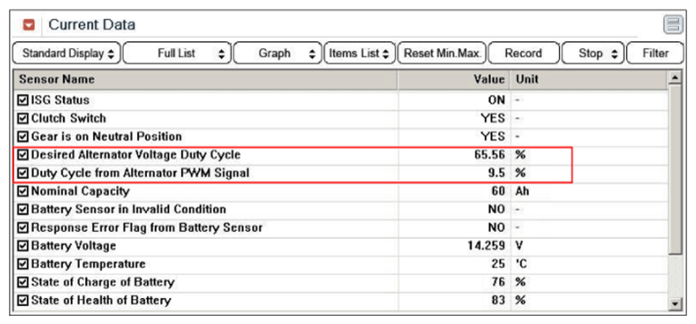Select Desired Alternator Voltage Duty Cycle label

(x=136, y=155)
